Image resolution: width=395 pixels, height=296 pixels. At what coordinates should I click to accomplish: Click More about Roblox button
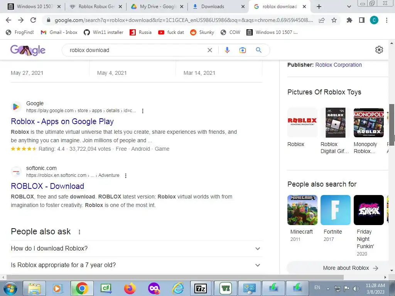pos(339,268)
